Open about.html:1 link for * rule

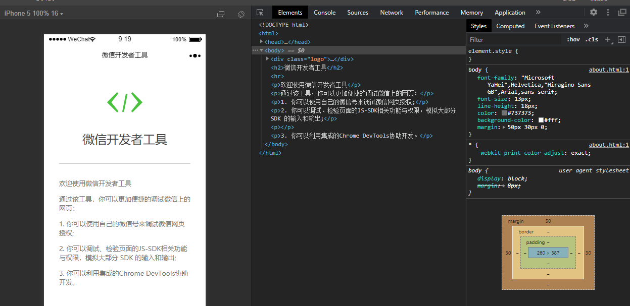click(x=609, y=145)
